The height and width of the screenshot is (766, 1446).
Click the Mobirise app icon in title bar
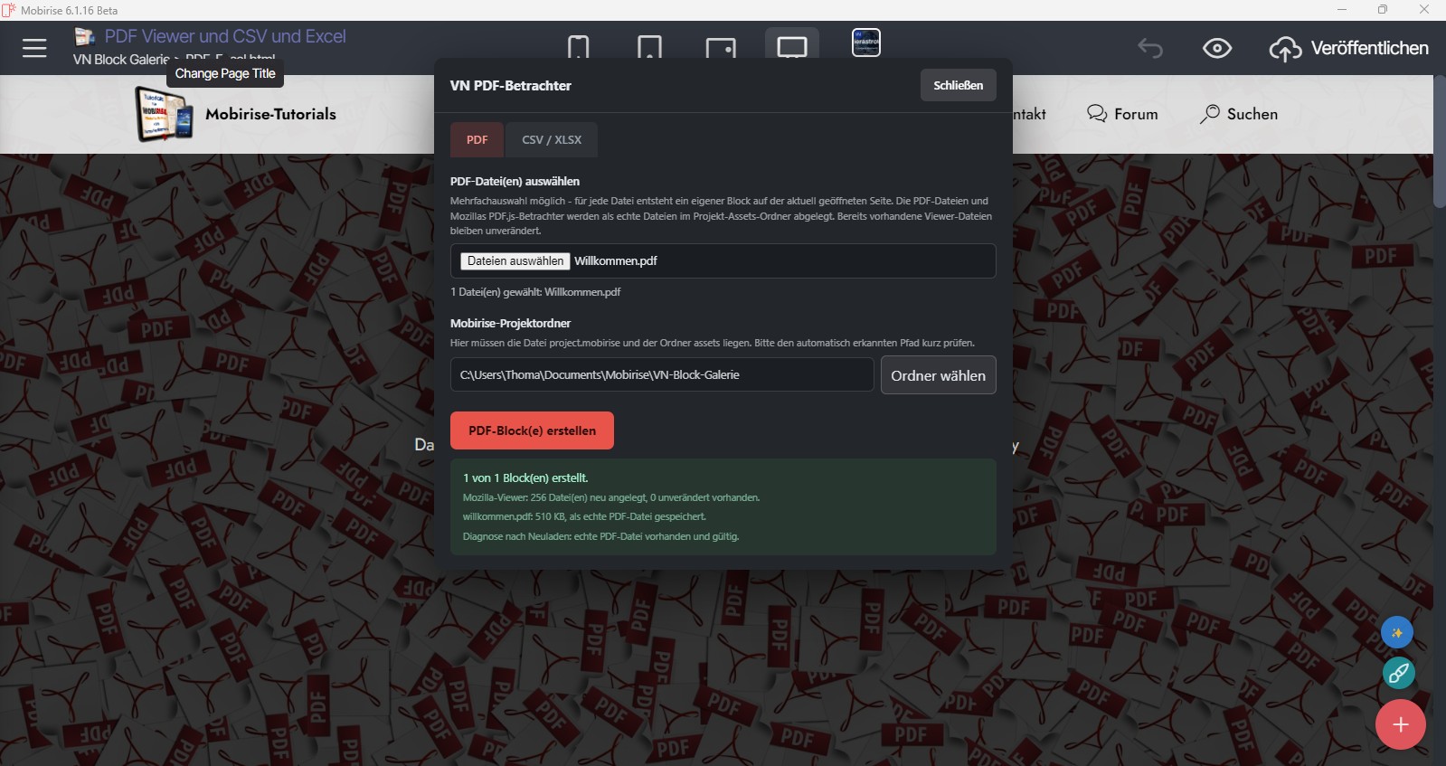9,10
